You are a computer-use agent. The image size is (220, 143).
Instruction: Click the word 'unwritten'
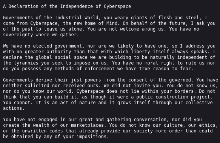(x=34, y=131)
